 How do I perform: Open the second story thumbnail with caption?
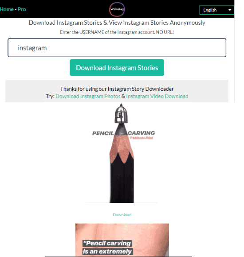pyautogui.click(x=122, y=240)
